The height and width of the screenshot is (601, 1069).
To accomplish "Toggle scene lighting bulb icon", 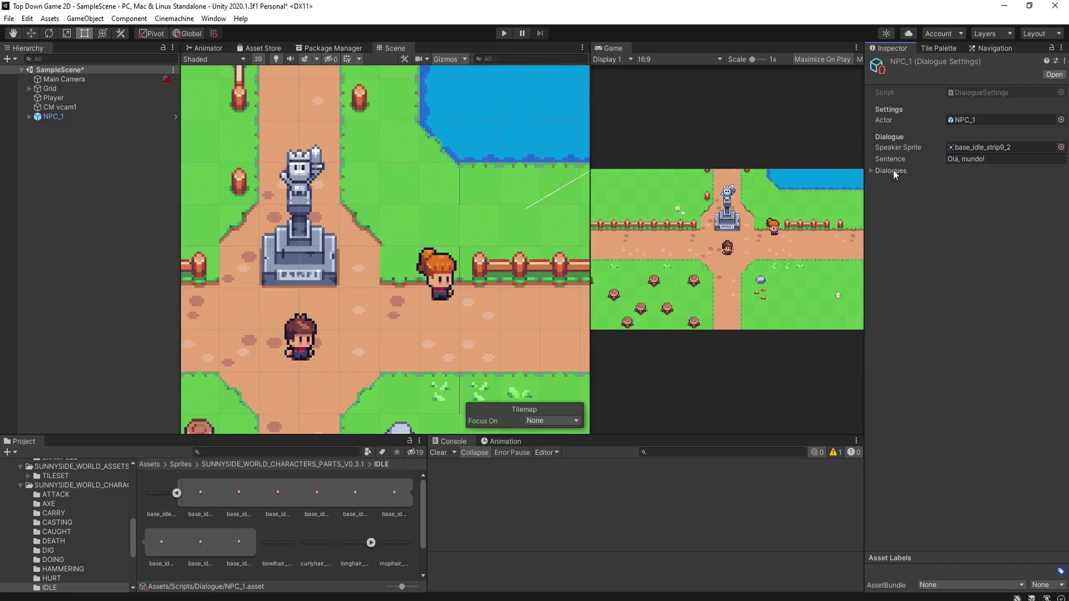I will pyautogui.click(x=276, y=59).
